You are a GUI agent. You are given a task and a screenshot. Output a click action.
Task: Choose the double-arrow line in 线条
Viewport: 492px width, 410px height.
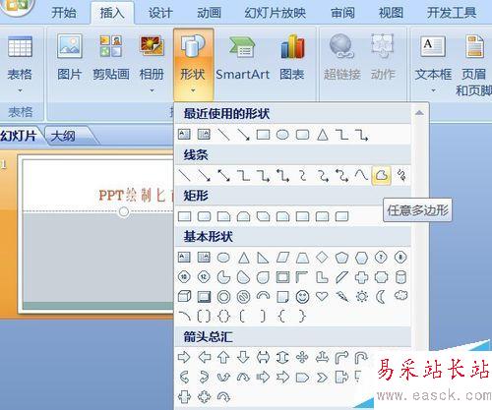(x=224, y=175)
